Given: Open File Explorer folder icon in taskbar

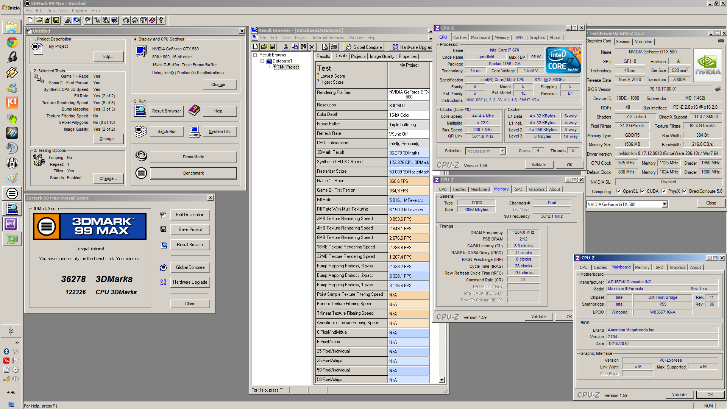Looking at the screenshot, I should 12,27.
